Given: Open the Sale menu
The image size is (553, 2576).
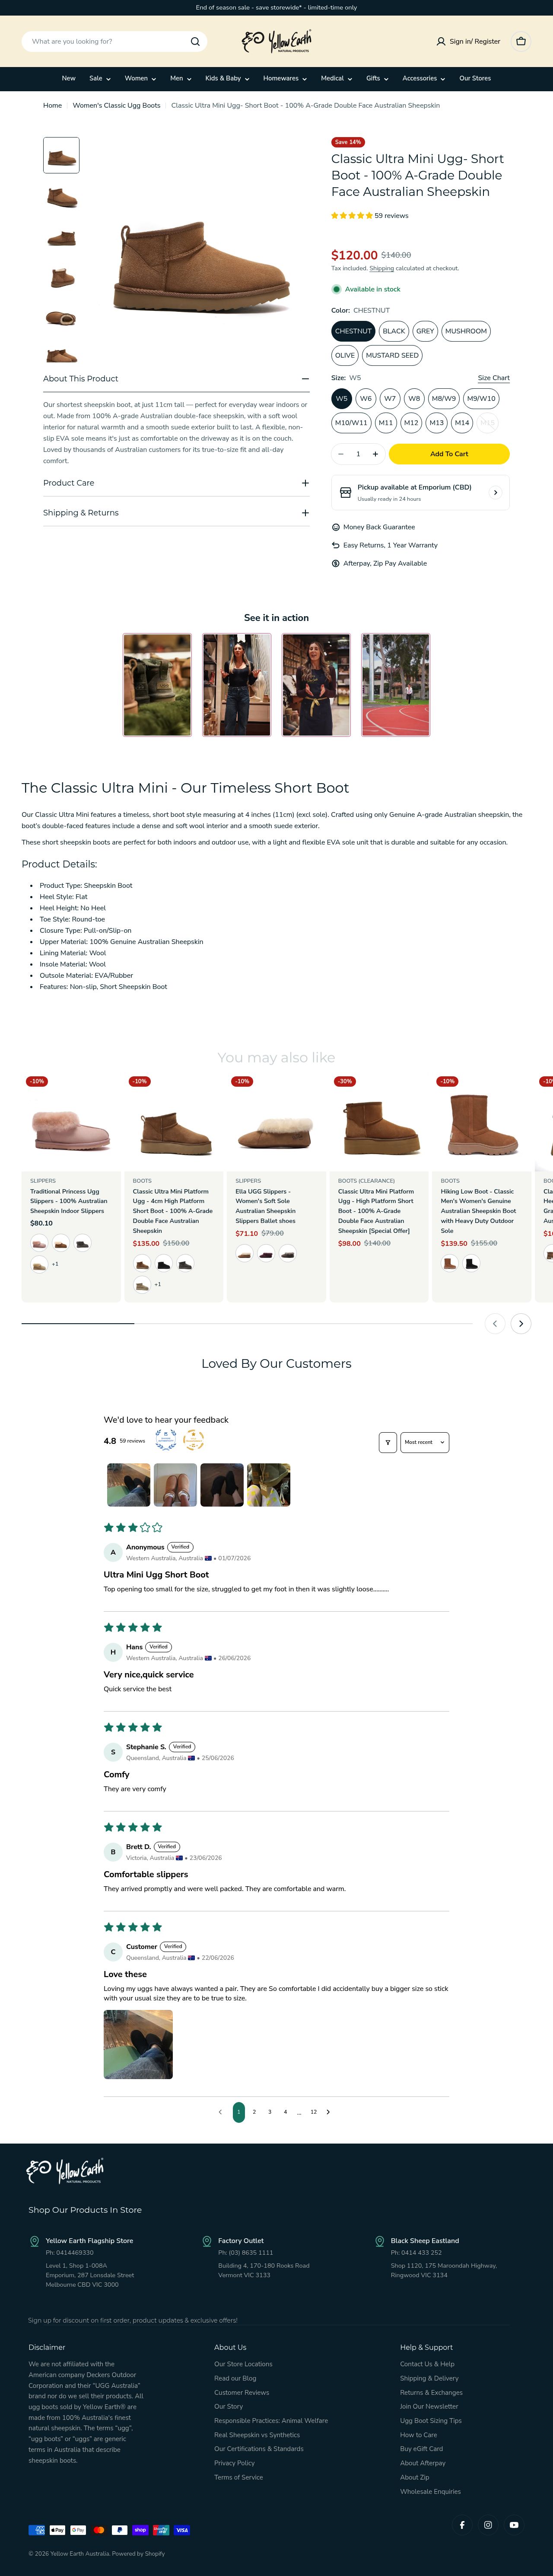Looking at the screenshot, I should (x=100, y=78).
